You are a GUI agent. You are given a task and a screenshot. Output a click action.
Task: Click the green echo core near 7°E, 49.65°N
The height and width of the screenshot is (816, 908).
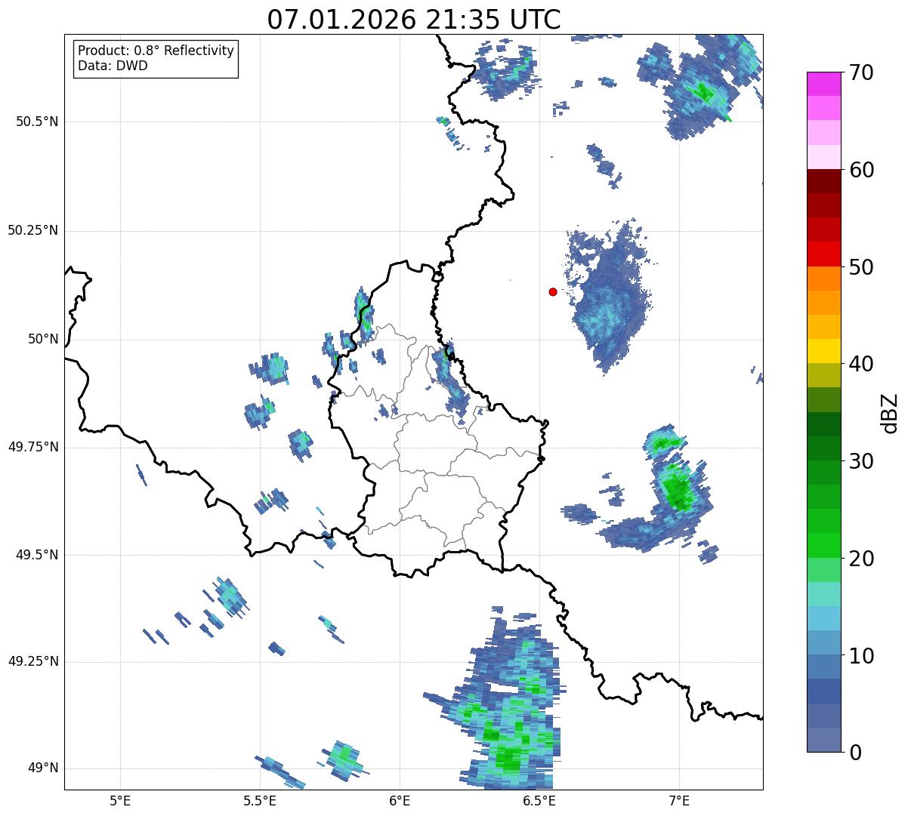[678, 491]
